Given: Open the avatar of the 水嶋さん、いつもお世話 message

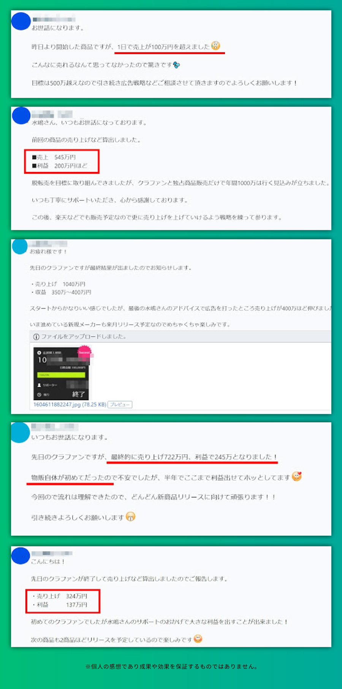Looking at the screenshot, I should [x=21, y=116].
